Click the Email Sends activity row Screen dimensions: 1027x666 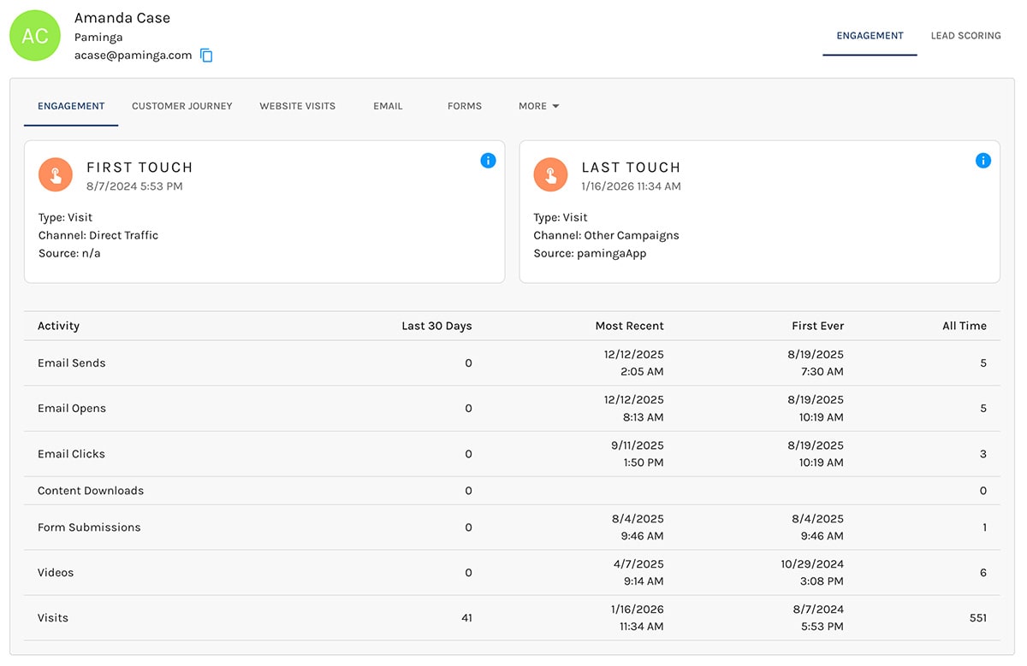pyautogui.click(x=513, y=362)
